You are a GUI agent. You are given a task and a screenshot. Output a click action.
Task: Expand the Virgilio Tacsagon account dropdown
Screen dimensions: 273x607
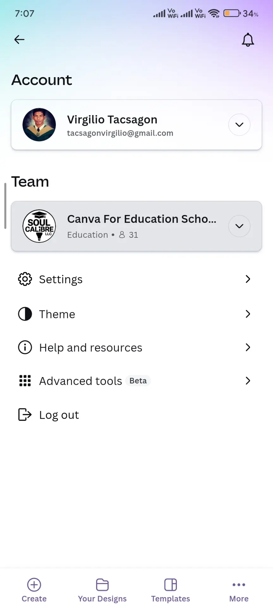tap(240, 125)
